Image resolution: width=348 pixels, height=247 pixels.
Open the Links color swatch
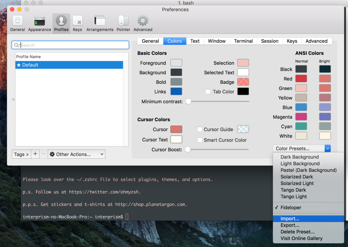click(176, 92)
